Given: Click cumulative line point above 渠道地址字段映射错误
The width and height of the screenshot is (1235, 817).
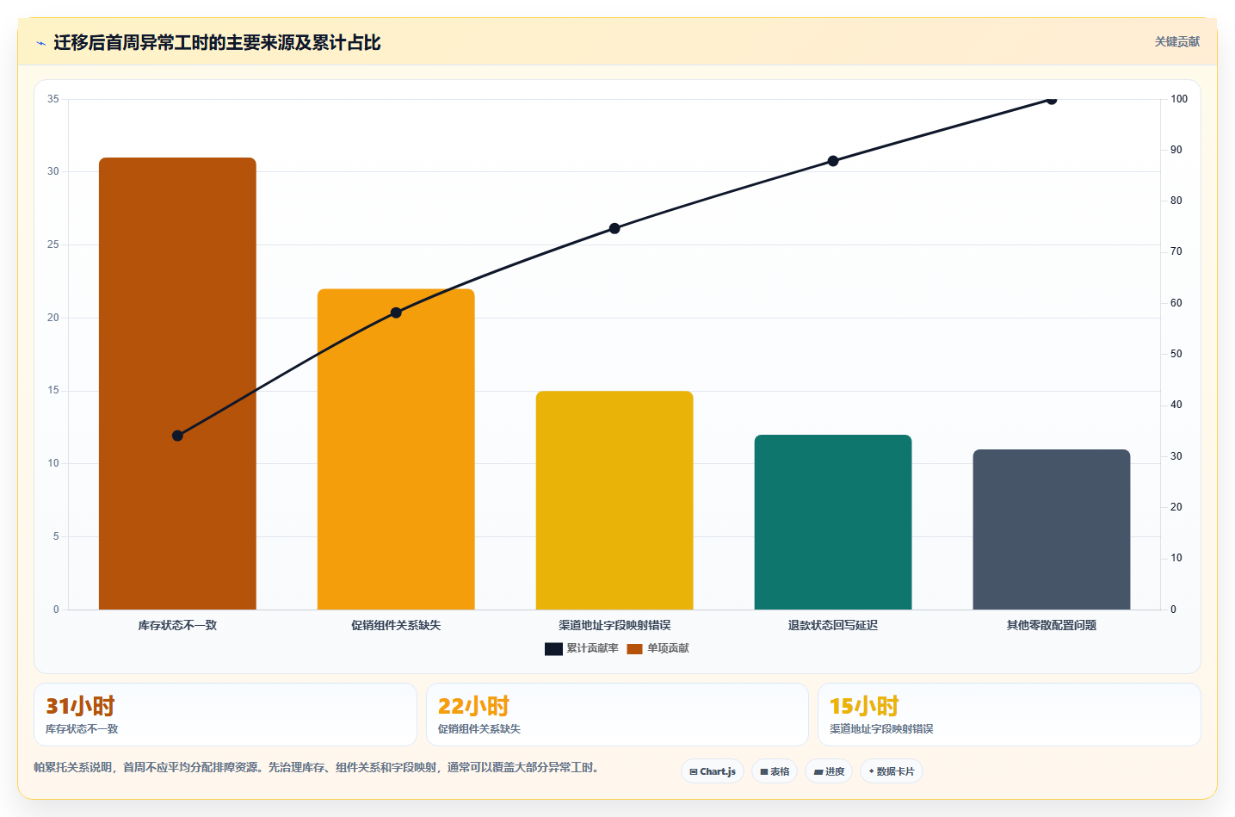Looking at the screenshot, I should [x=614, y=229].
